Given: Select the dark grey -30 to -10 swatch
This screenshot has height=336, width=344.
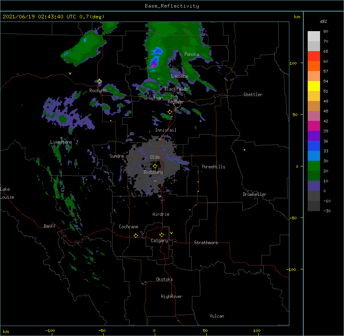Looking at the screenshot, I should pos(314,206).
